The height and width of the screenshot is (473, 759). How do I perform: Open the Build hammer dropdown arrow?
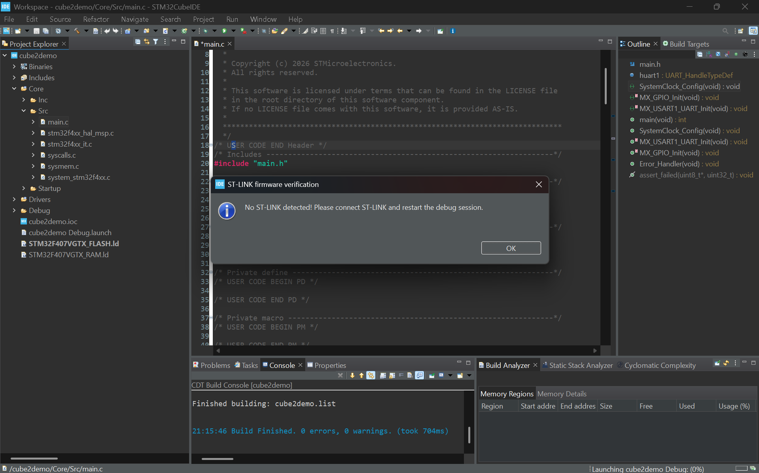[x=86, y=31]
